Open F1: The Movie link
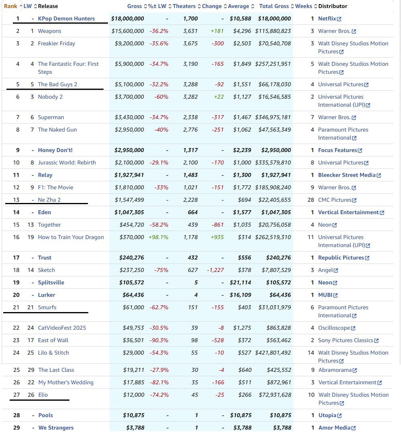 [x=55, y=187]
